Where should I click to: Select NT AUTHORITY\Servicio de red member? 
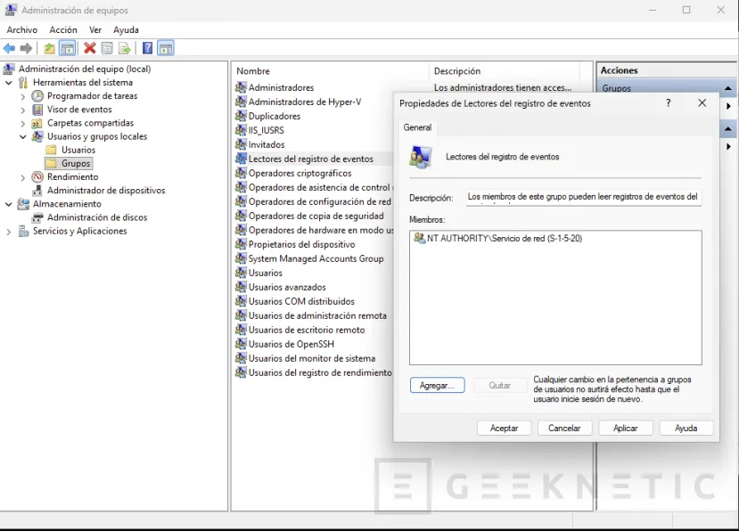[x=505, y=239]
